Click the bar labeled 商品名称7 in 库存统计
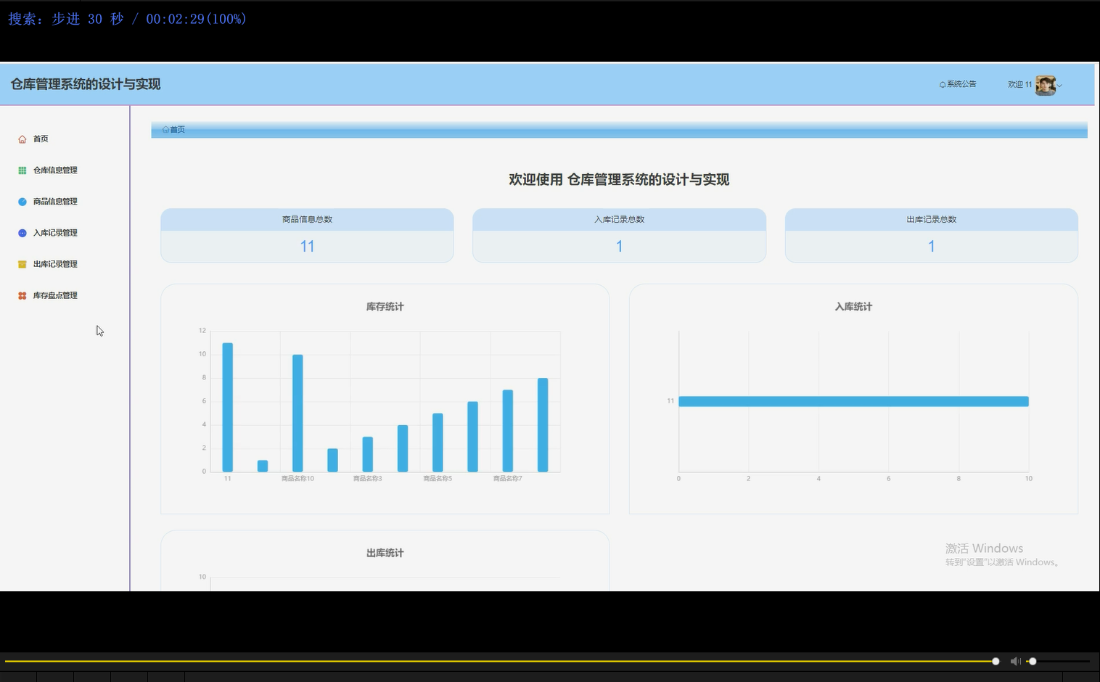 (508, 430)
